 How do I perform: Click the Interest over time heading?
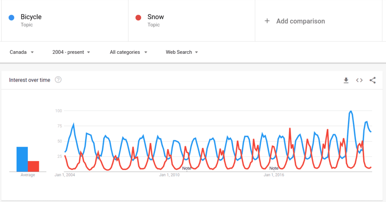click(29, 80)
